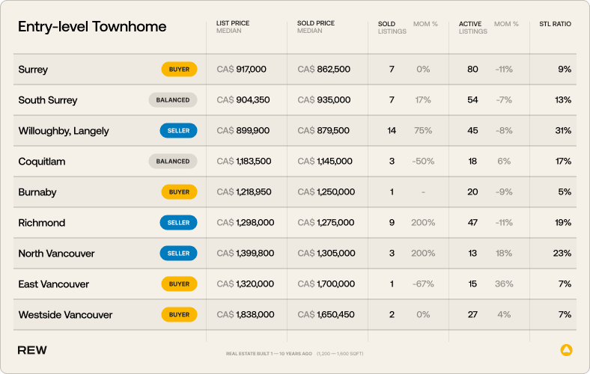Click sold price 'CA$ 1,700,000'

point(326,283)
